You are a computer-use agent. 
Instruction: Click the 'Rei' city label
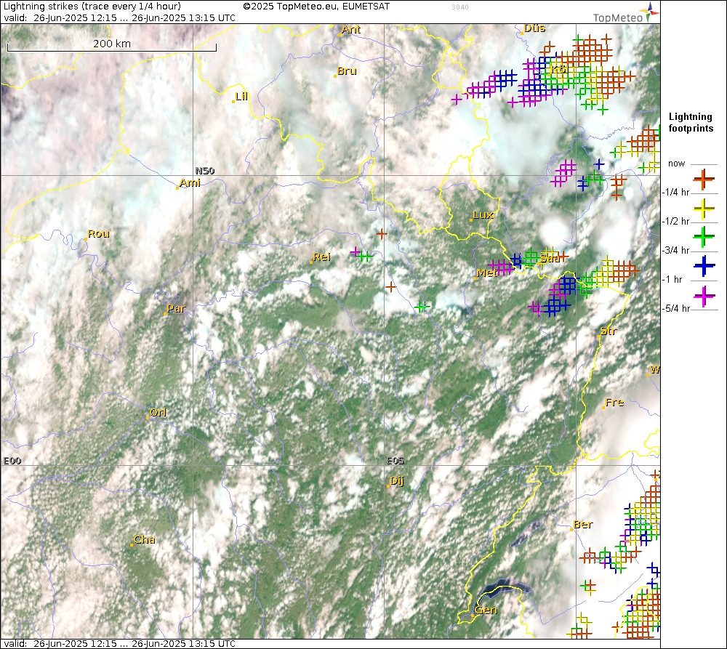(321, 257)
